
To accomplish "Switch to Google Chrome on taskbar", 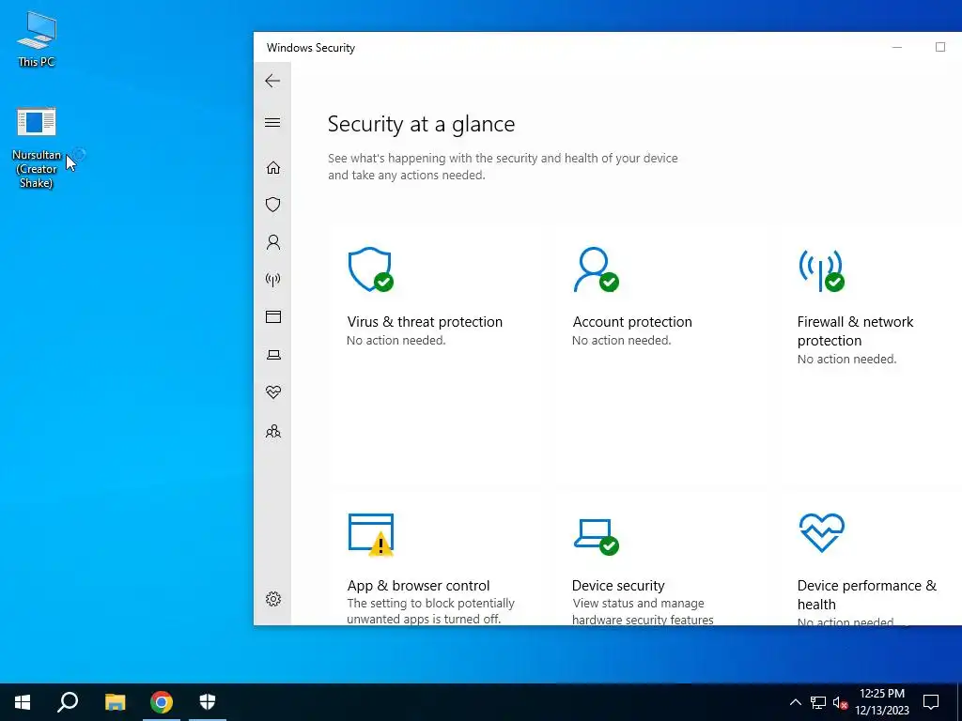I will tap(162, 702).
